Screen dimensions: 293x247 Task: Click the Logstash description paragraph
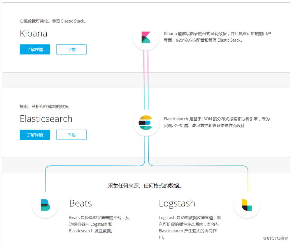[x=190, y=227]
